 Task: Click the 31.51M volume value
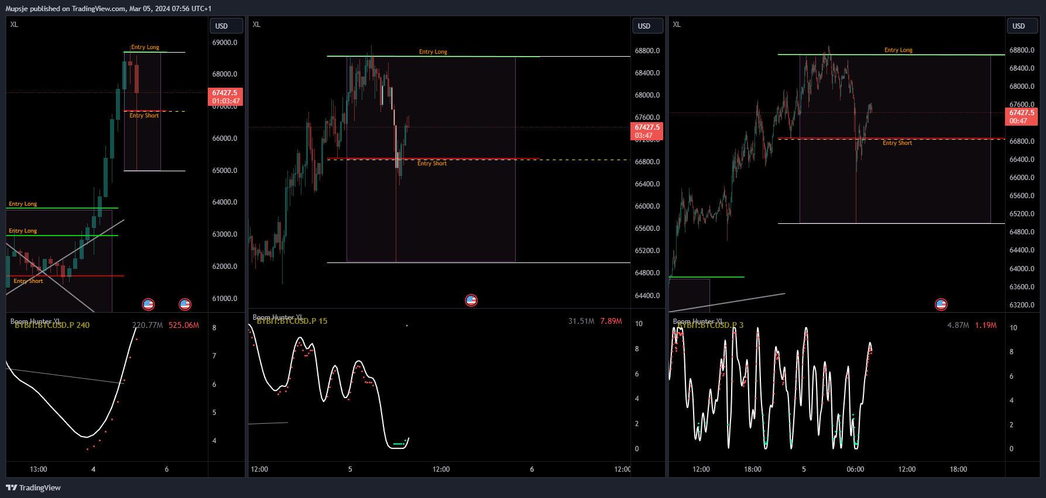click(x=581, y=321)
